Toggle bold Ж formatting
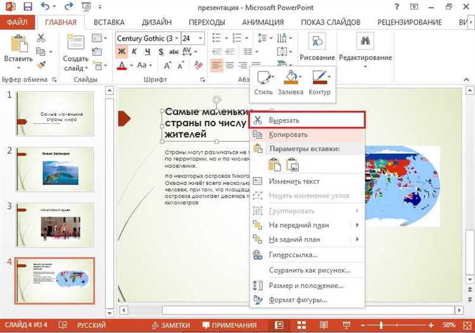This screenshot has width=475, height=333. 122,52
